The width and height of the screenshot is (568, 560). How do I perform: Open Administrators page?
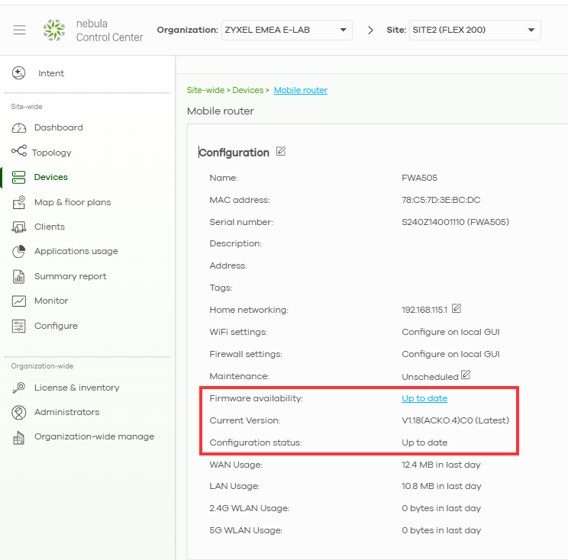pyautogui.click(x=66, y=412)
